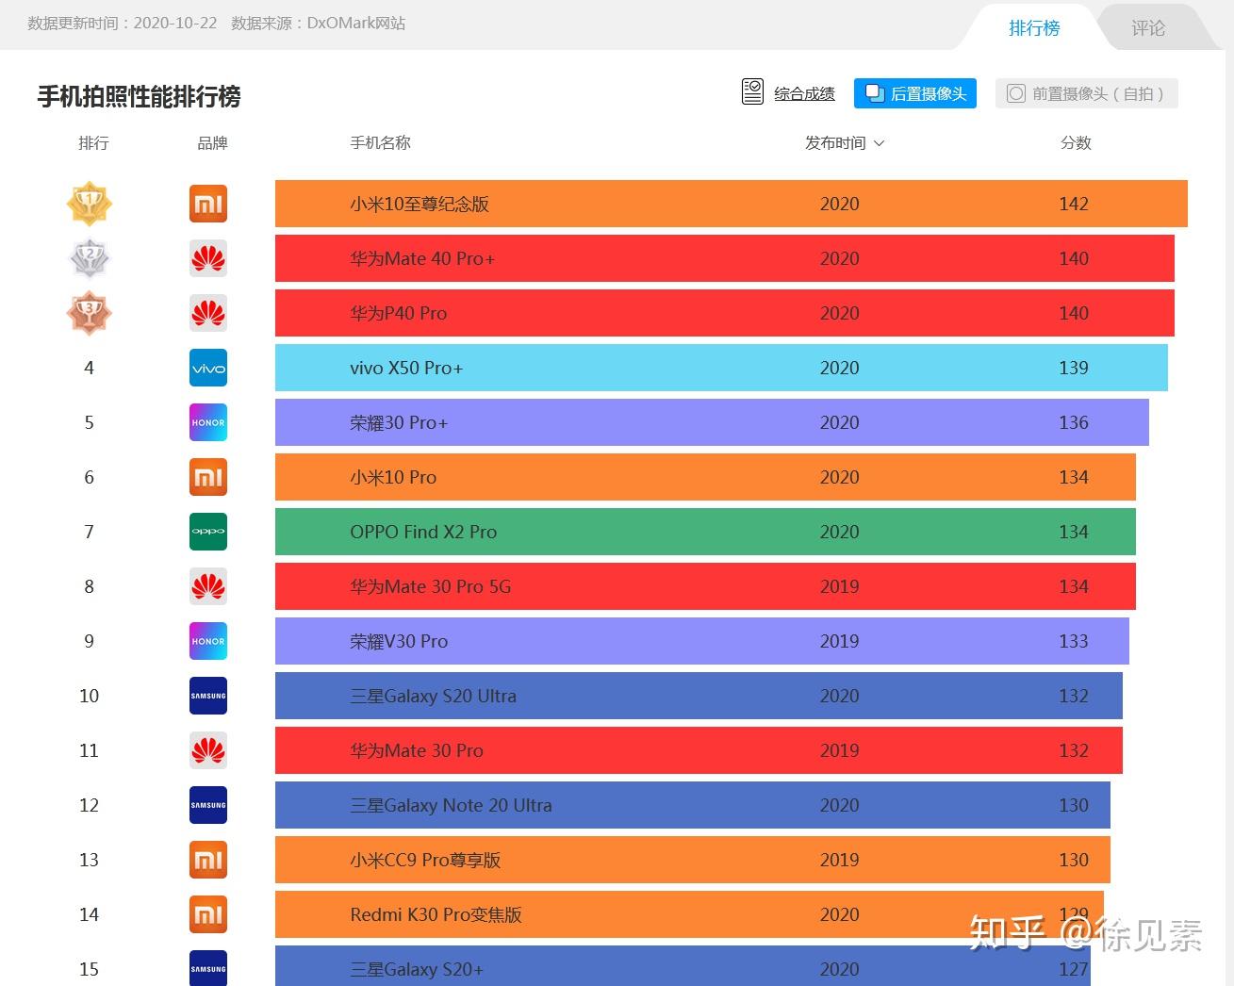Click the 手机名称 column header
Viewport: 1234px width, 986px height.
pos(380,143)
